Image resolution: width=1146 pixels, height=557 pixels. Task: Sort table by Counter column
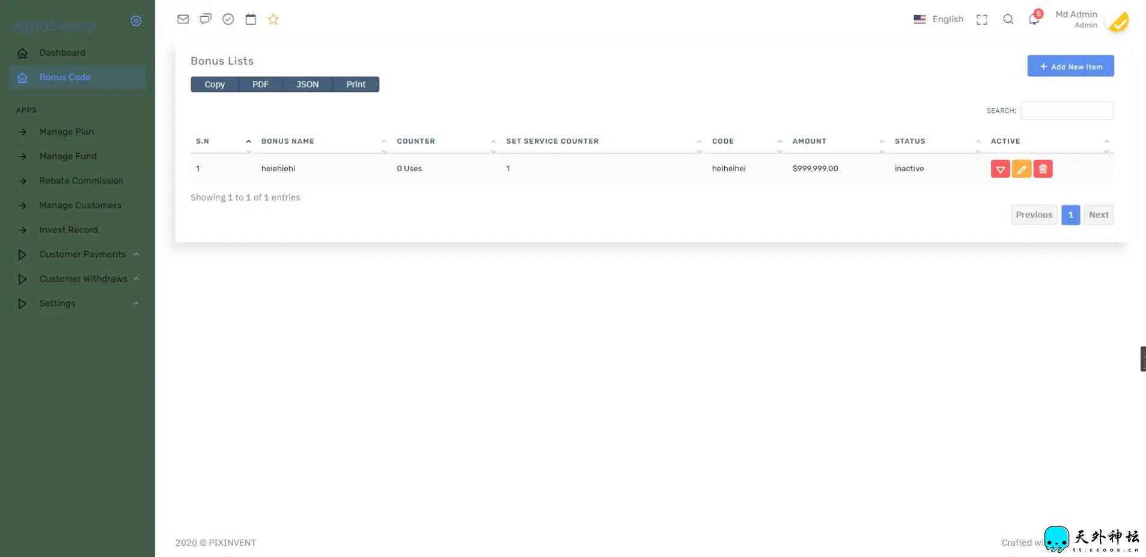click(447, 141)
